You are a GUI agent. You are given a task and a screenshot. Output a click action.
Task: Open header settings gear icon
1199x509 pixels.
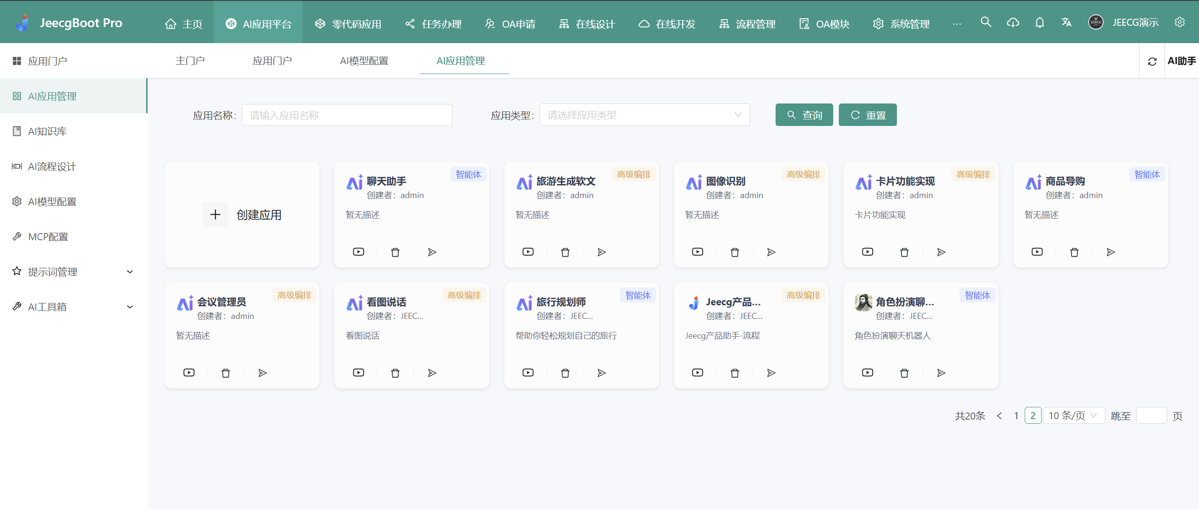pos(1180,22)
